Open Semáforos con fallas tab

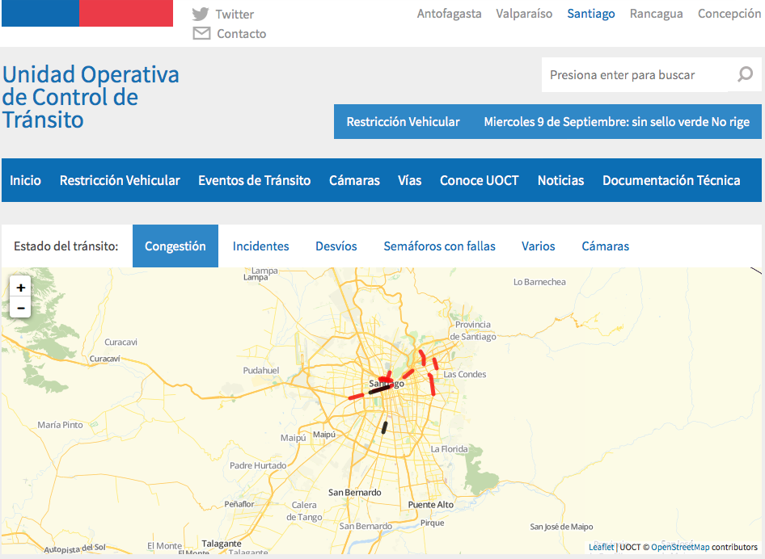[439, 246]
